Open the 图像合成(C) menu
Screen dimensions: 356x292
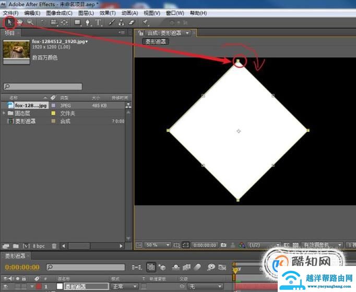(59, 13)
